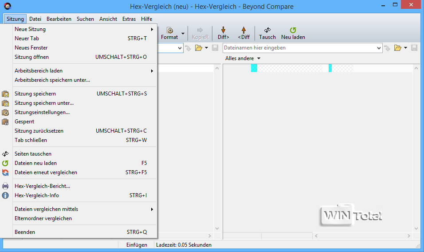Click the Dateien erneut vergleichen icon
The width and height of the screenshot is (424, 252).
(x=5, y=172)
